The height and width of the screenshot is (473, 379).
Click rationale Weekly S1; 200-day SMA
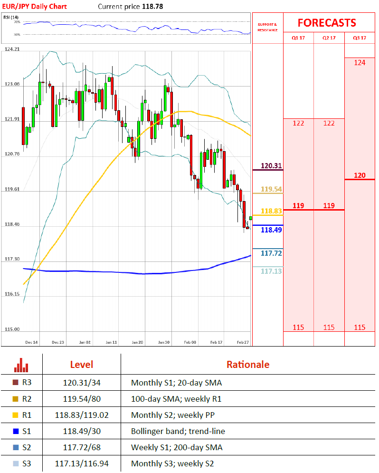click(x=177, y=447)
